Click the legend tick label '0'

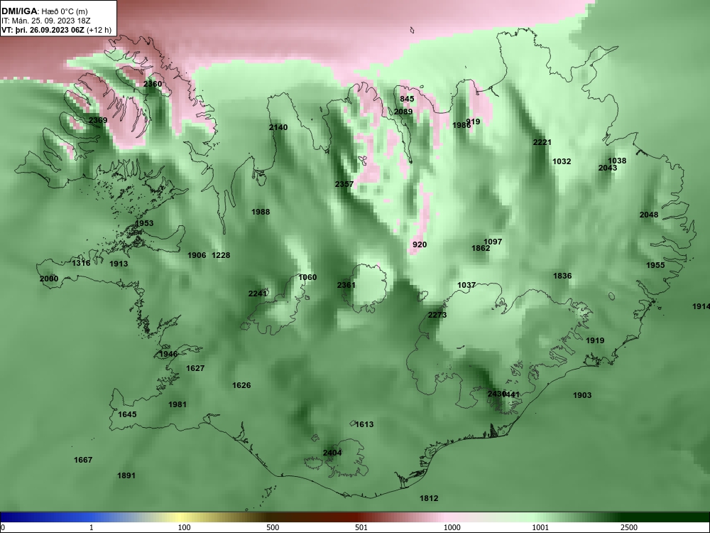tap(3, 527)
